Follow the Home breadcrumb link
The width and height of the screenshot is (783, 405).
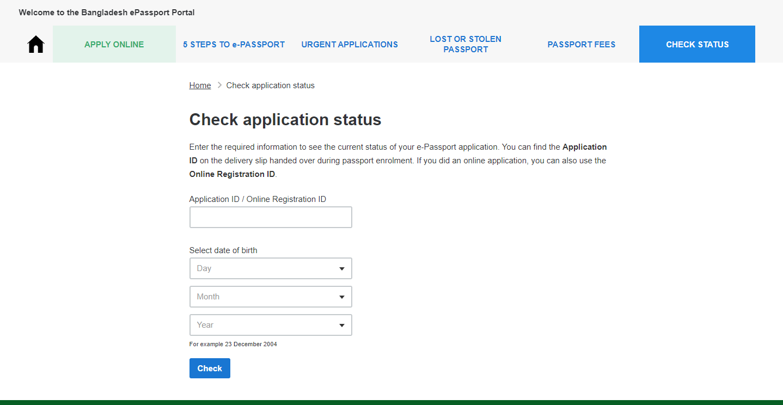tap(200, 85)
